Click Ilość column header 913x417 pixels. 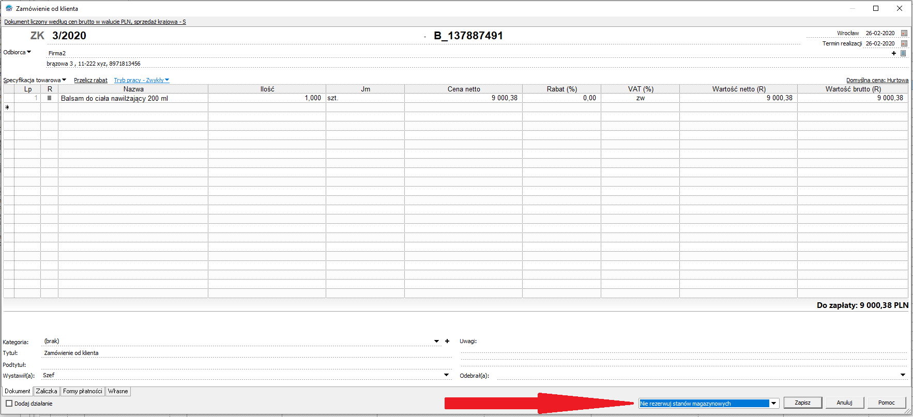point(267,89)
